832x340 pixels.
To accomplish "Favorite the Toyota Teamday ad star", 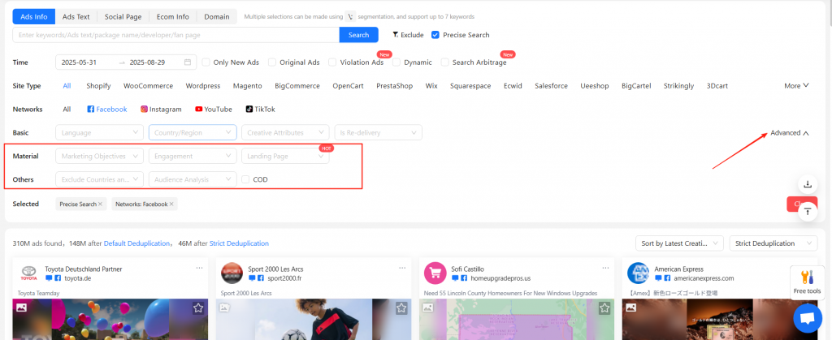I will [198, 308].
